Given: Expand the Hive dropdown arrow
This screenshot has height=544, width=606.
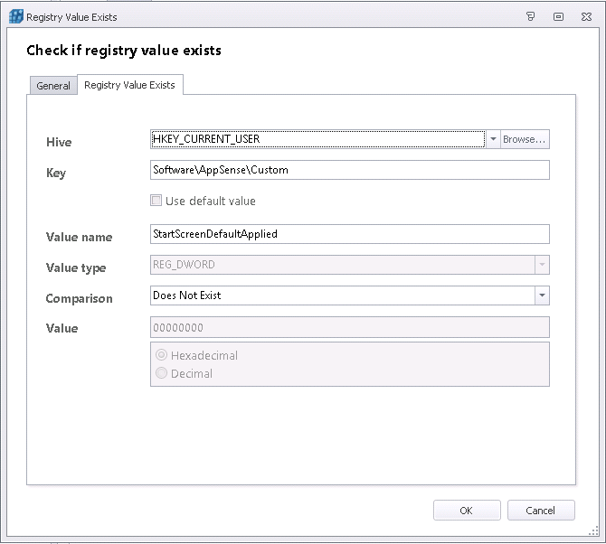Looking at the screenshot, I should tap(492, 139).
